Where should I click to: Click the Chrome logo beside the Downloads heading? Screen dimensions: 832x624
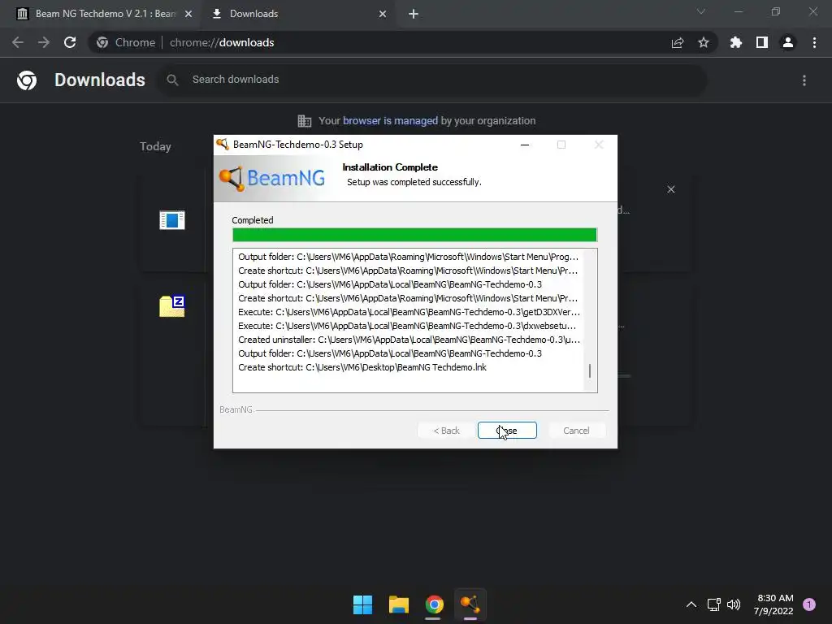(27, 80)
